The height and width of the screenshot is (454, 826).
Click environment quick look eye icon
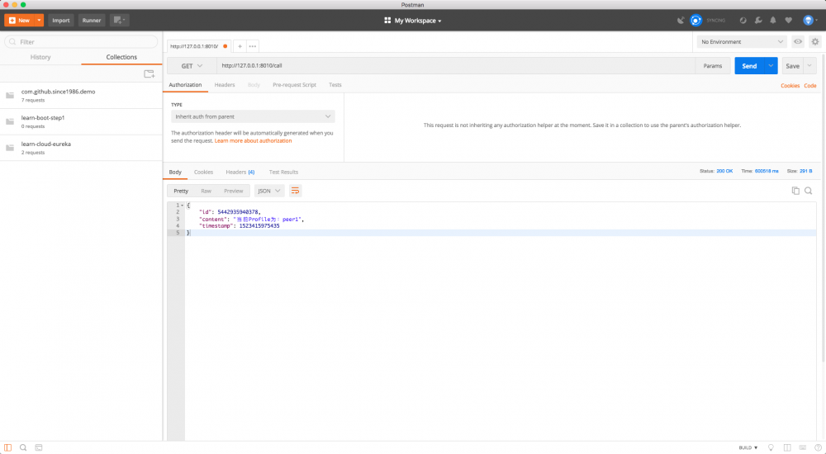click(x=798, y=41)
